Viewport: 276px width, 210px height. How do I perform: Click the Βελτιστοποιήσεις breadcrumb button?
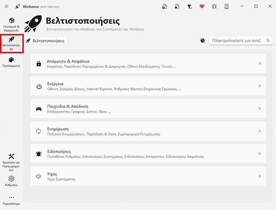(x=45, y=41)
